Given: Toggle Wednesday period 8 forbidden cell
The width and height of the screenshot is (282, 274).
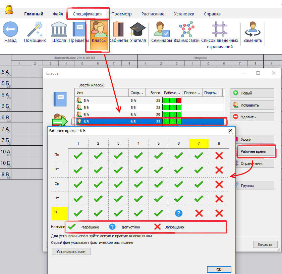Looking at the screenshot, I should [219, 184].
